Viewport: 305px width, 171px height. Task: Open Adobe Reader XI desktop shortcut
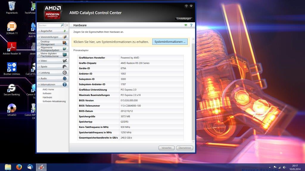pyautogui.click(x=12, y=48)
